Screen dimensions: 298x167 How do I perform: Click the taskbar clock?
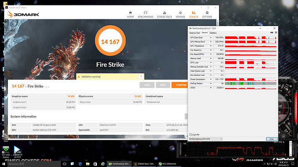[283, 164]
